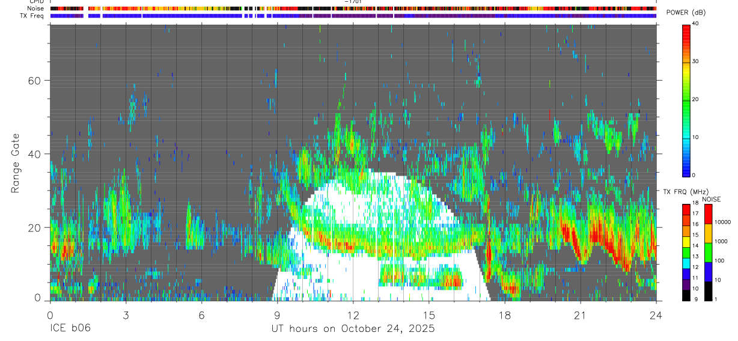This screenshot has width=738, height=341.
Task: Click the 12 tick on TX FRQ legend
Action: tap(696, 268)
